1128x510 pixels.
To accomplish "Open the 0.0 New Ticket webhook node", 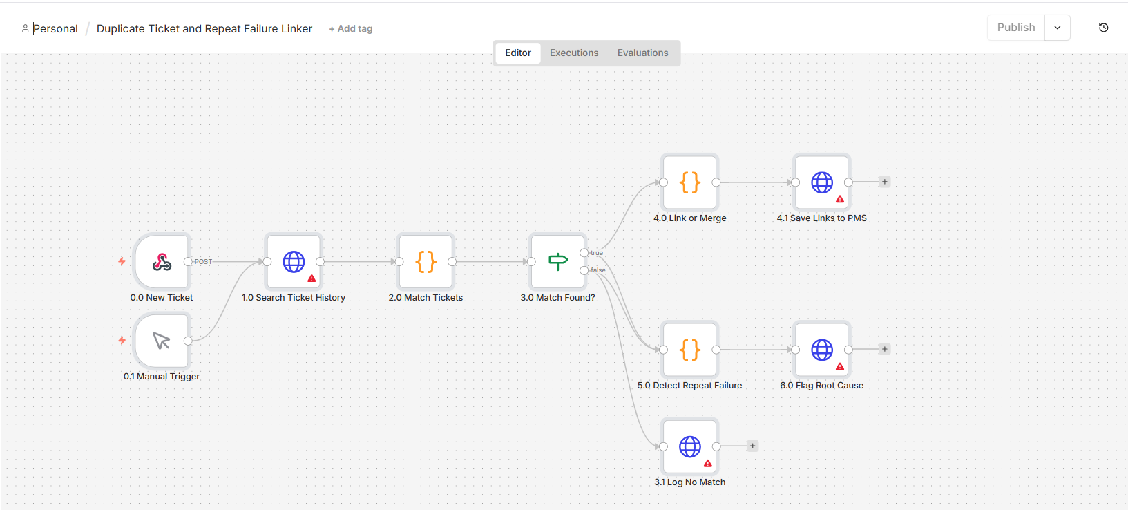I will (162, 261).
